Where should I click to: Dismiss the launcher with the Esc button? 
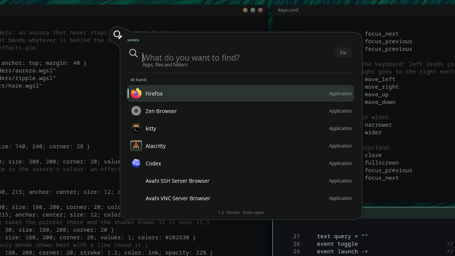tap(344, 52)
